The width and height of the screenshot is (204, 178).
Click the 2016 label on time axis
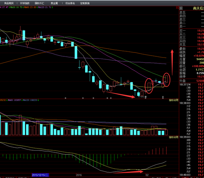tap(79, 175)
